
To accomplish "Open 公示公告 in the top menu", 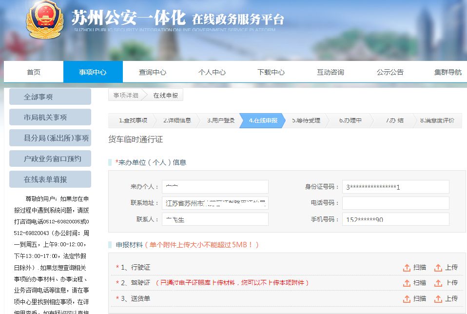I will click(390, 72).
